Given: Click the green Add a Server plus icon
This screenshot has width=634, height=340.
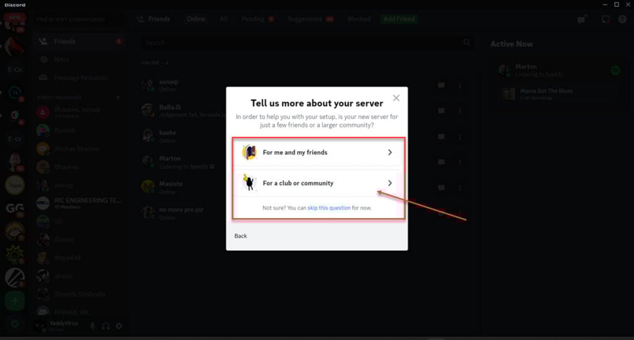Looking at the screenshot, I should (15, 300).
